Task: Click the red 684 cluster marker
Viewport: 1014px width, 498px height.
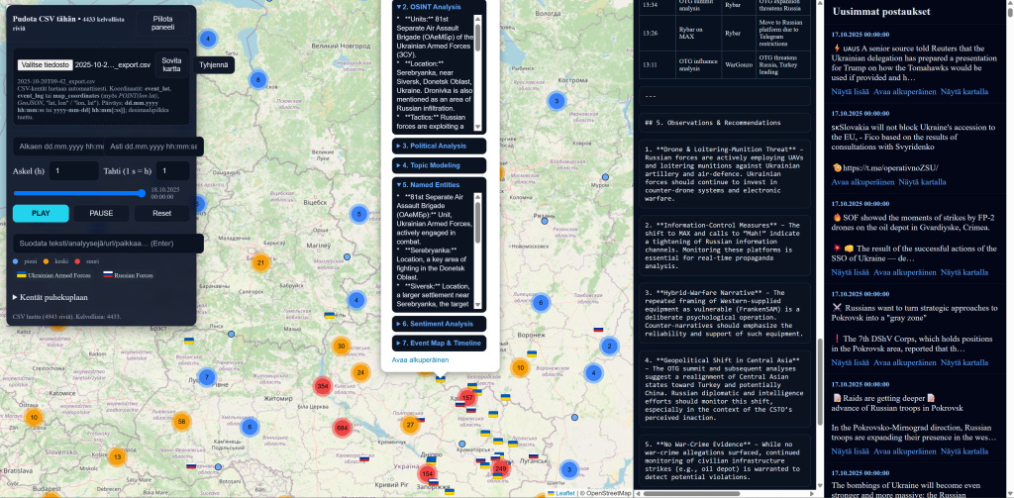Action: pyautogui.click(x=343, y=428)
